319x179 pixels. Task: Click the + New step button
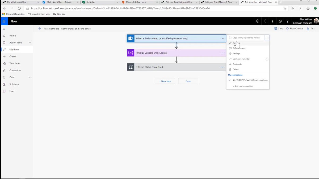point(165,81)
